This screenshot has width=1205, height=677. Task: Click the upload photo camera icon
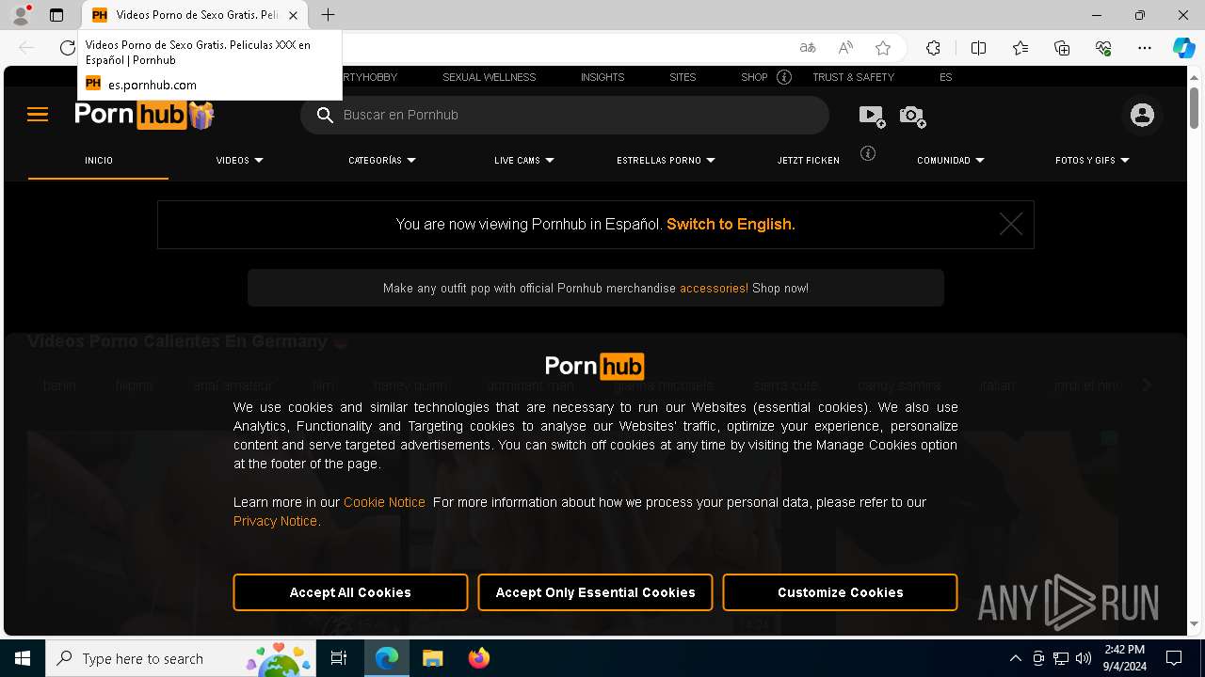pyautogui.click(x=912, y=116)
